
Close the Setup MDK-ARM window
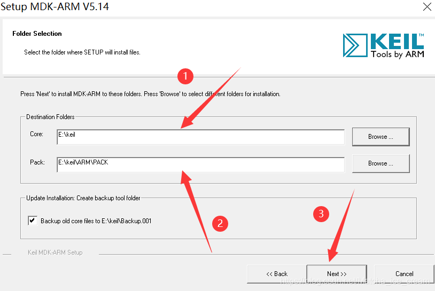pyautogui.click(x=427, y=6)
